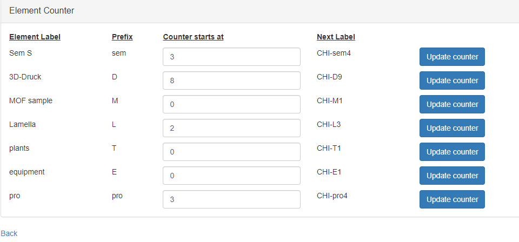Go back using the Back link
The image size is (519, 242).
coord(9,233)
